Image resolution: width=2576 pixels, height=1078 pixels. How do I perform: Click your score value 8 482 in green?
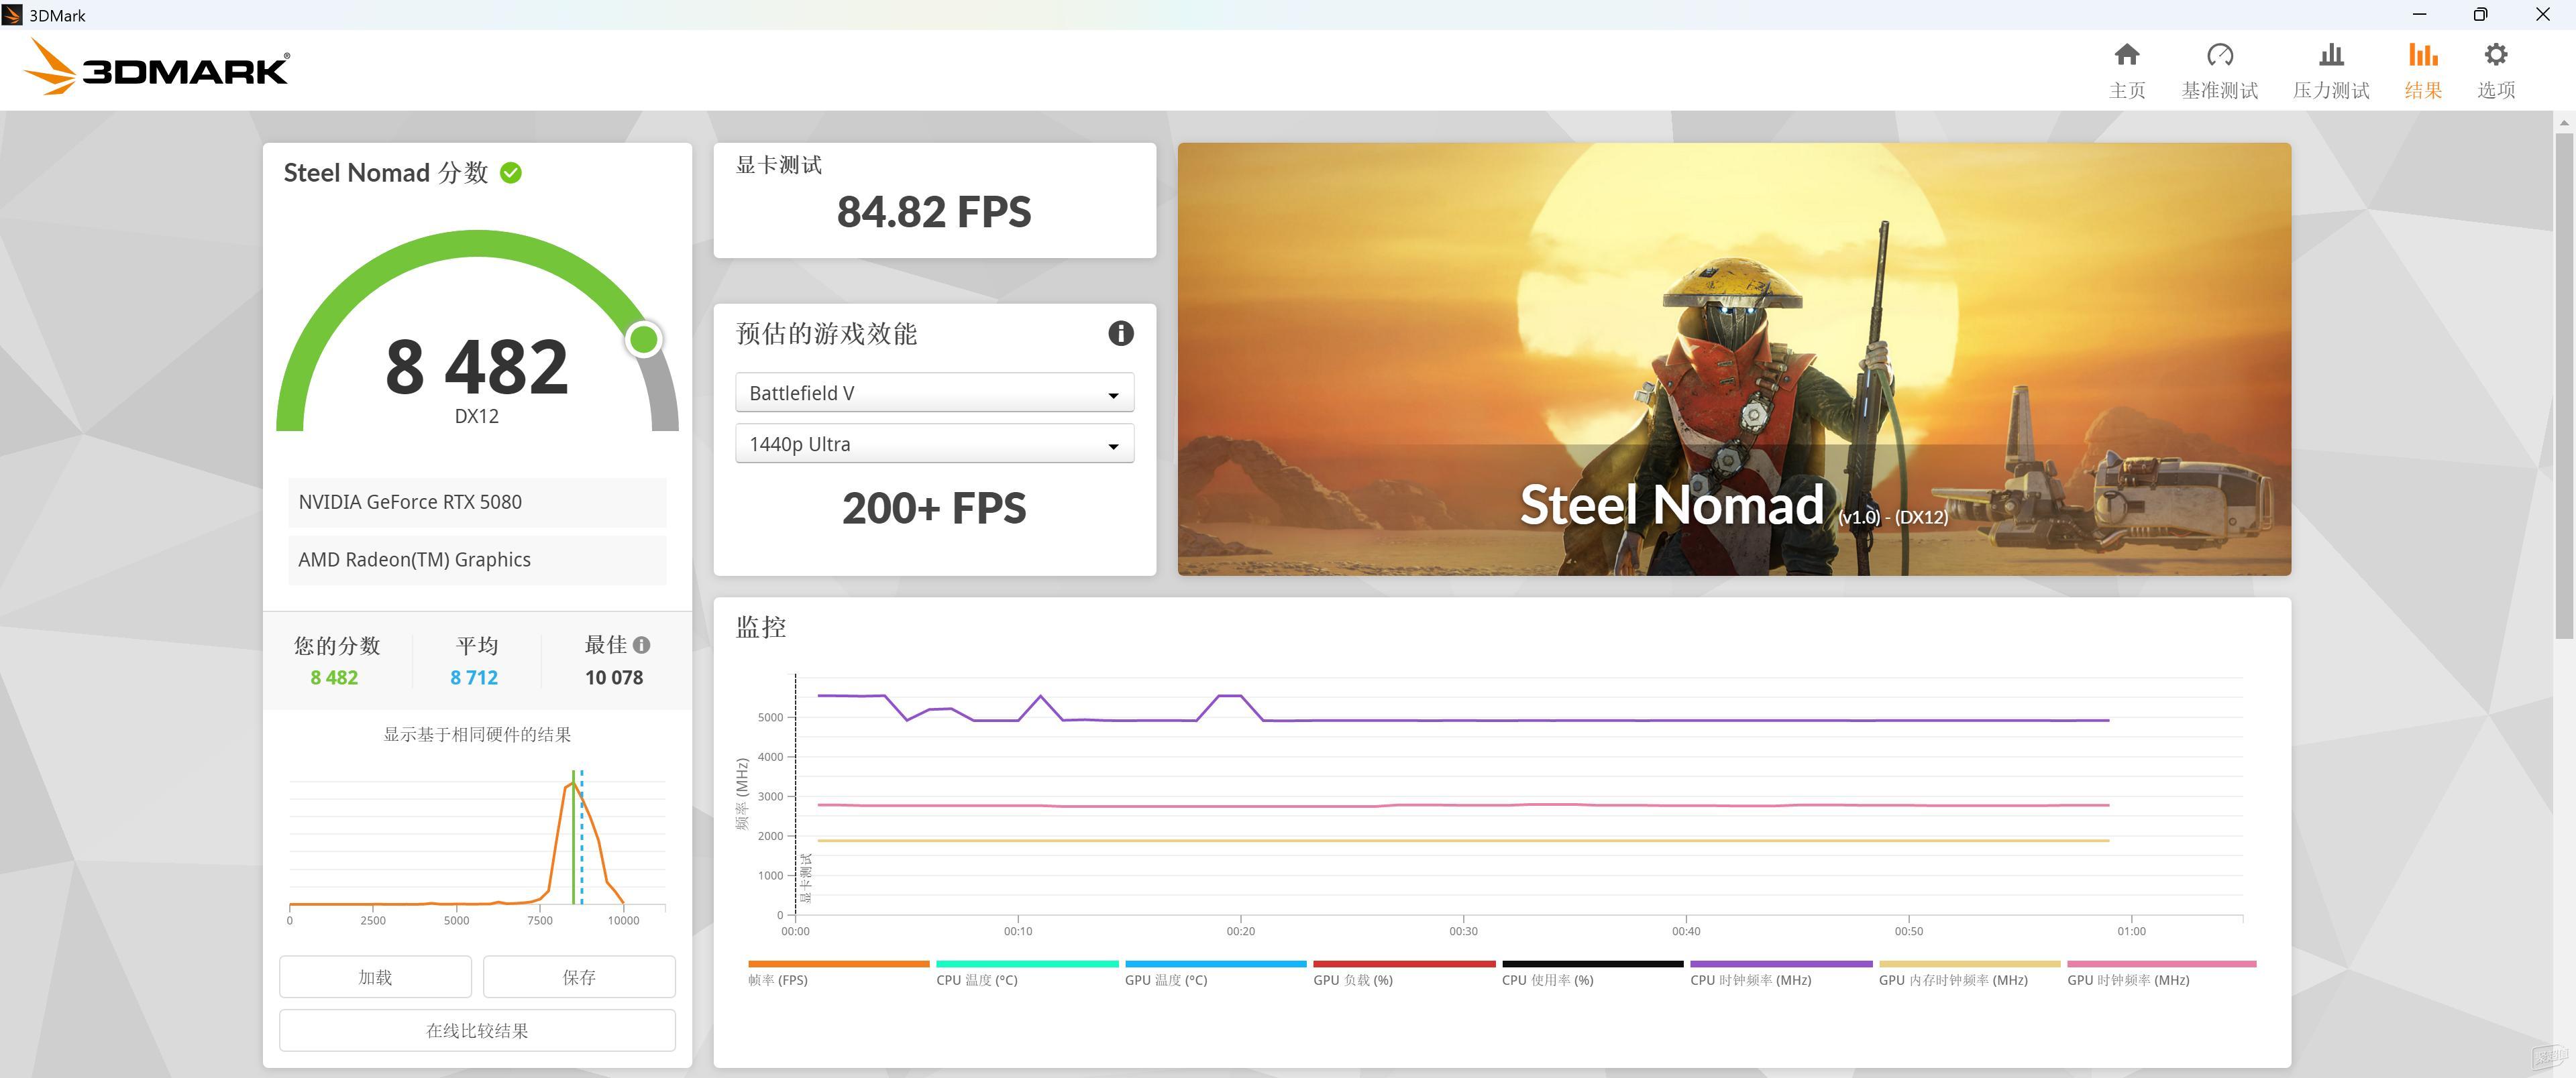tap(334, 677)
